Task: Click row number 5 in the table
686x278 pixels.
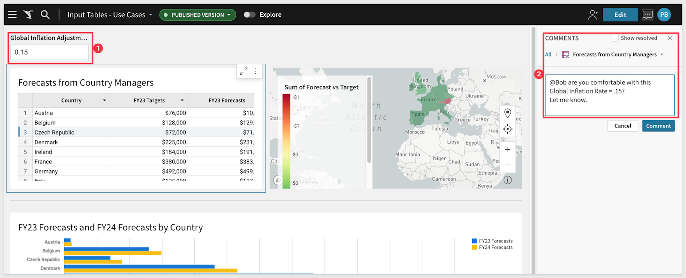Action: click(25, 152)
